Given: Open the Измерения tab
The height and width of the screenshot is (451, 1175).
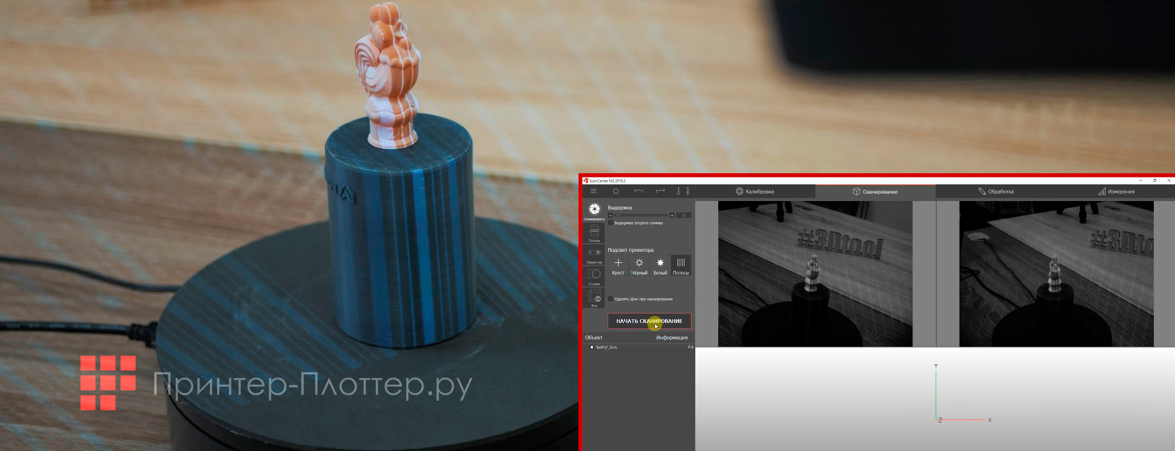Looking at the screenshot, I should [x=1116, y=192].
